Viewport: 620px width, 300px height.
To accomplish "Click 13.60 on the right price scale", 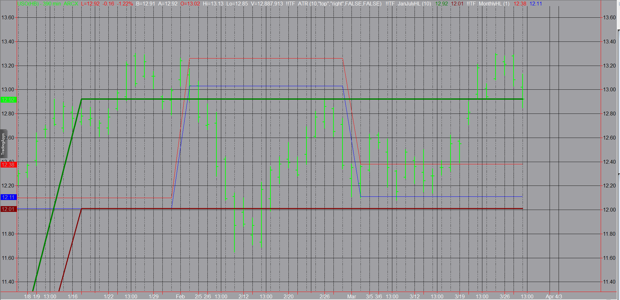I will click(x=609, y=18).
